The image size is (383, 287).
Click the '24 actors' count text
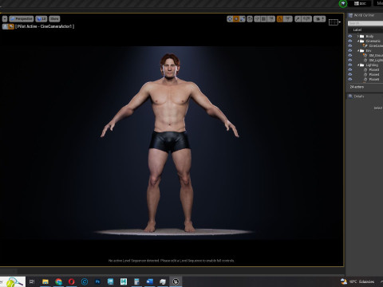click(357, 87)
